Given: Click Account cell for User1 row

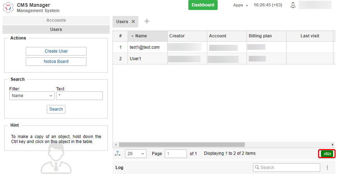Looking at the screenshot, I should [227, 59].
